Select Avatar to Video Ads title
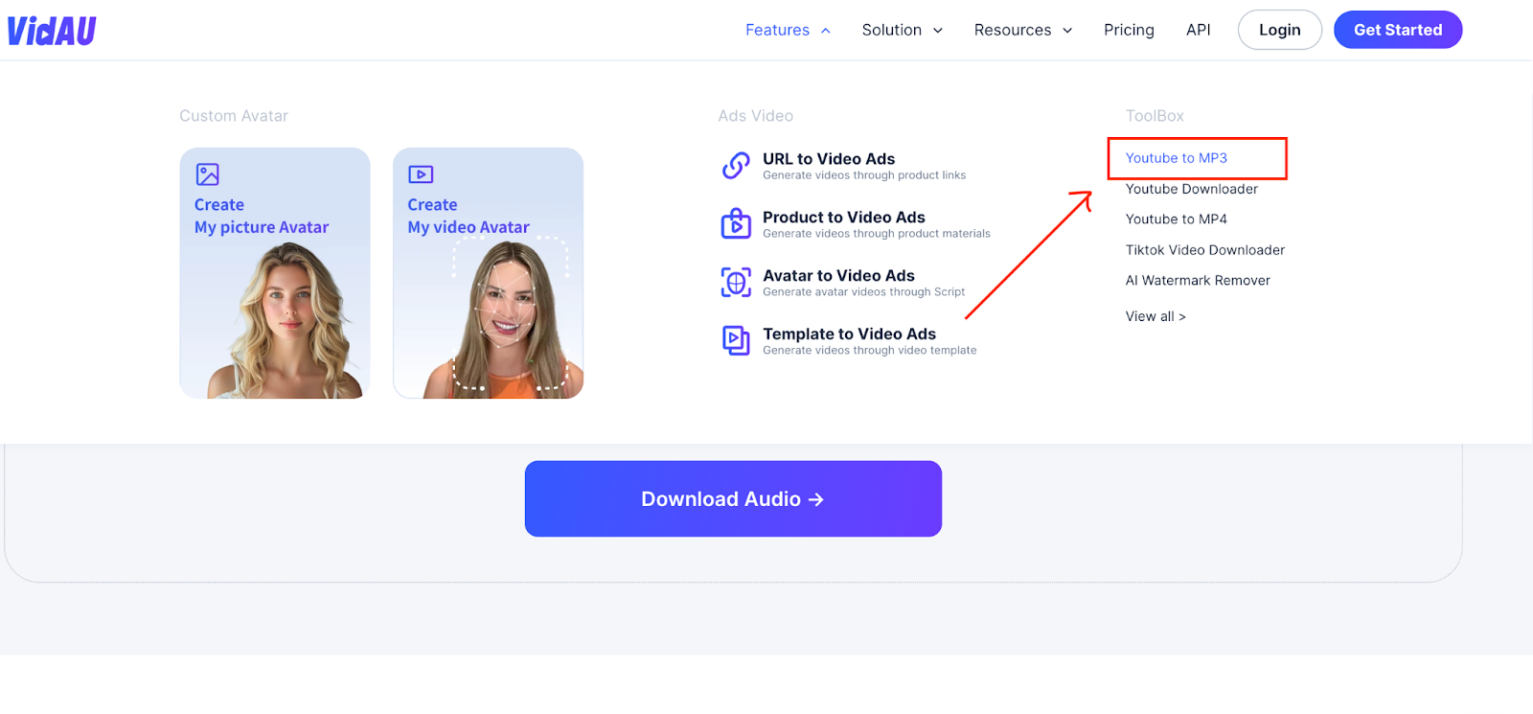This screenshot has width=1533, height=714. (x=838, y=276)
